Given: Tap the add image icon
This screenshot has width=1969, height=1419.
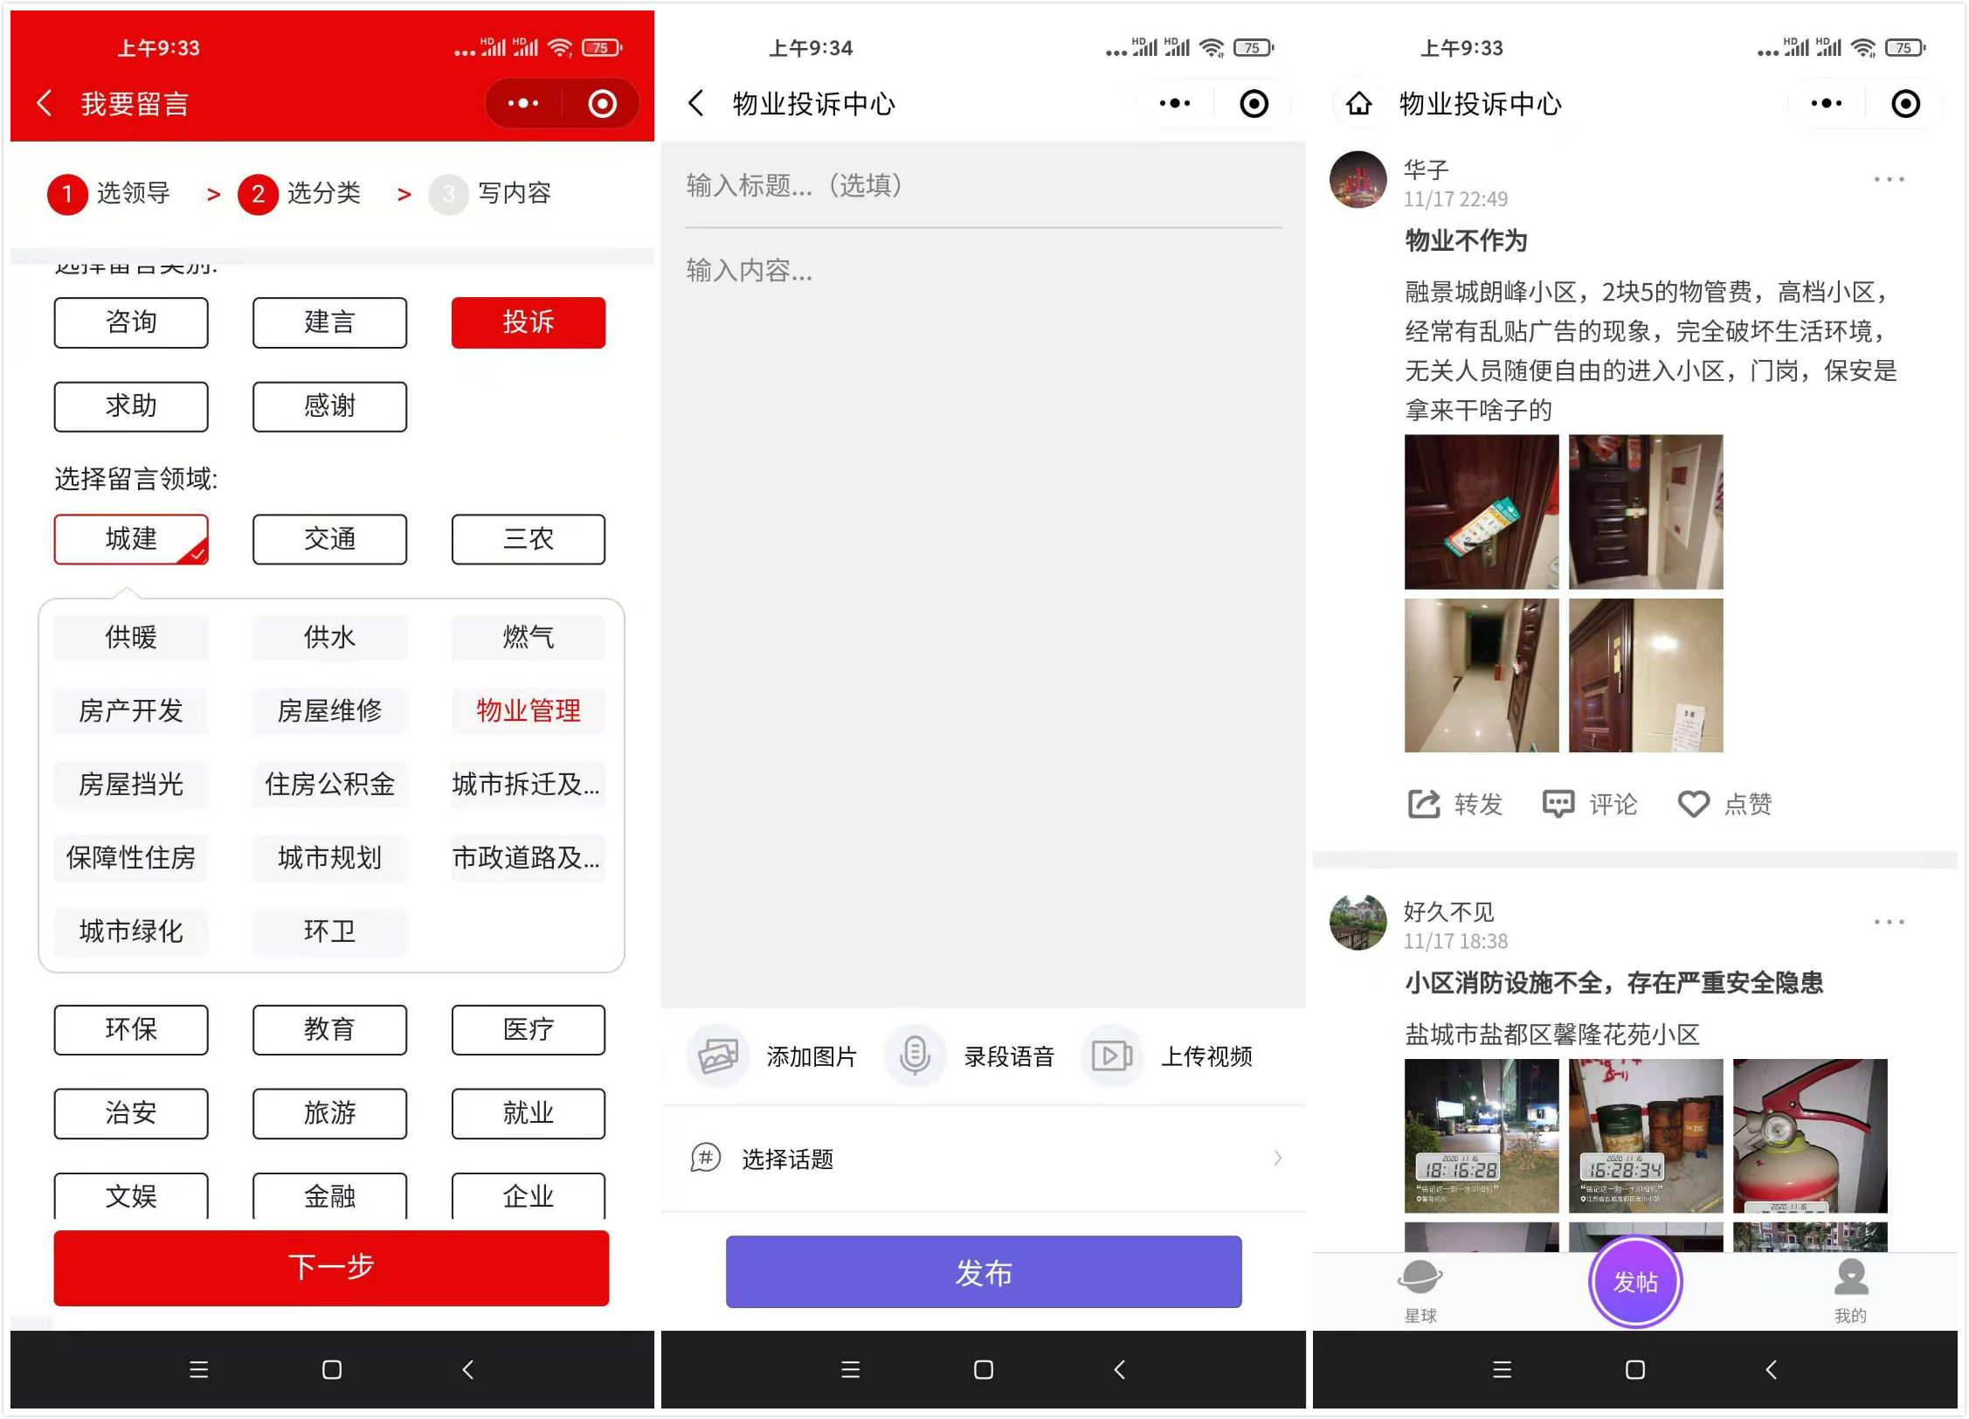Looking at the screenshot, I should pyautogui.click(x=718, y=1056).
